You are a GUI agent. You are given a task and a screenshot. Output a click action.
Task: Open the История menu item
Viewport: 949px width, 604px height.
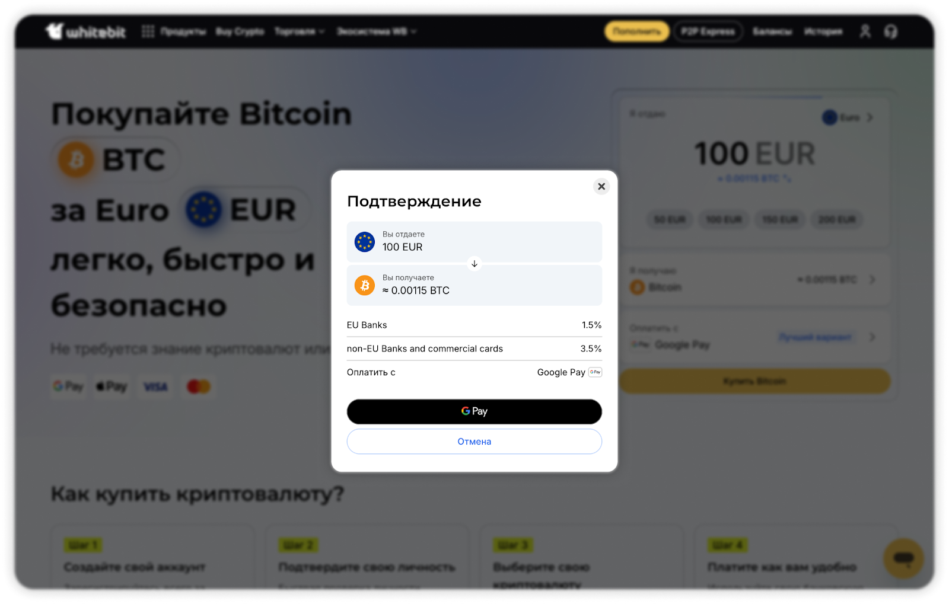(823, 31)
